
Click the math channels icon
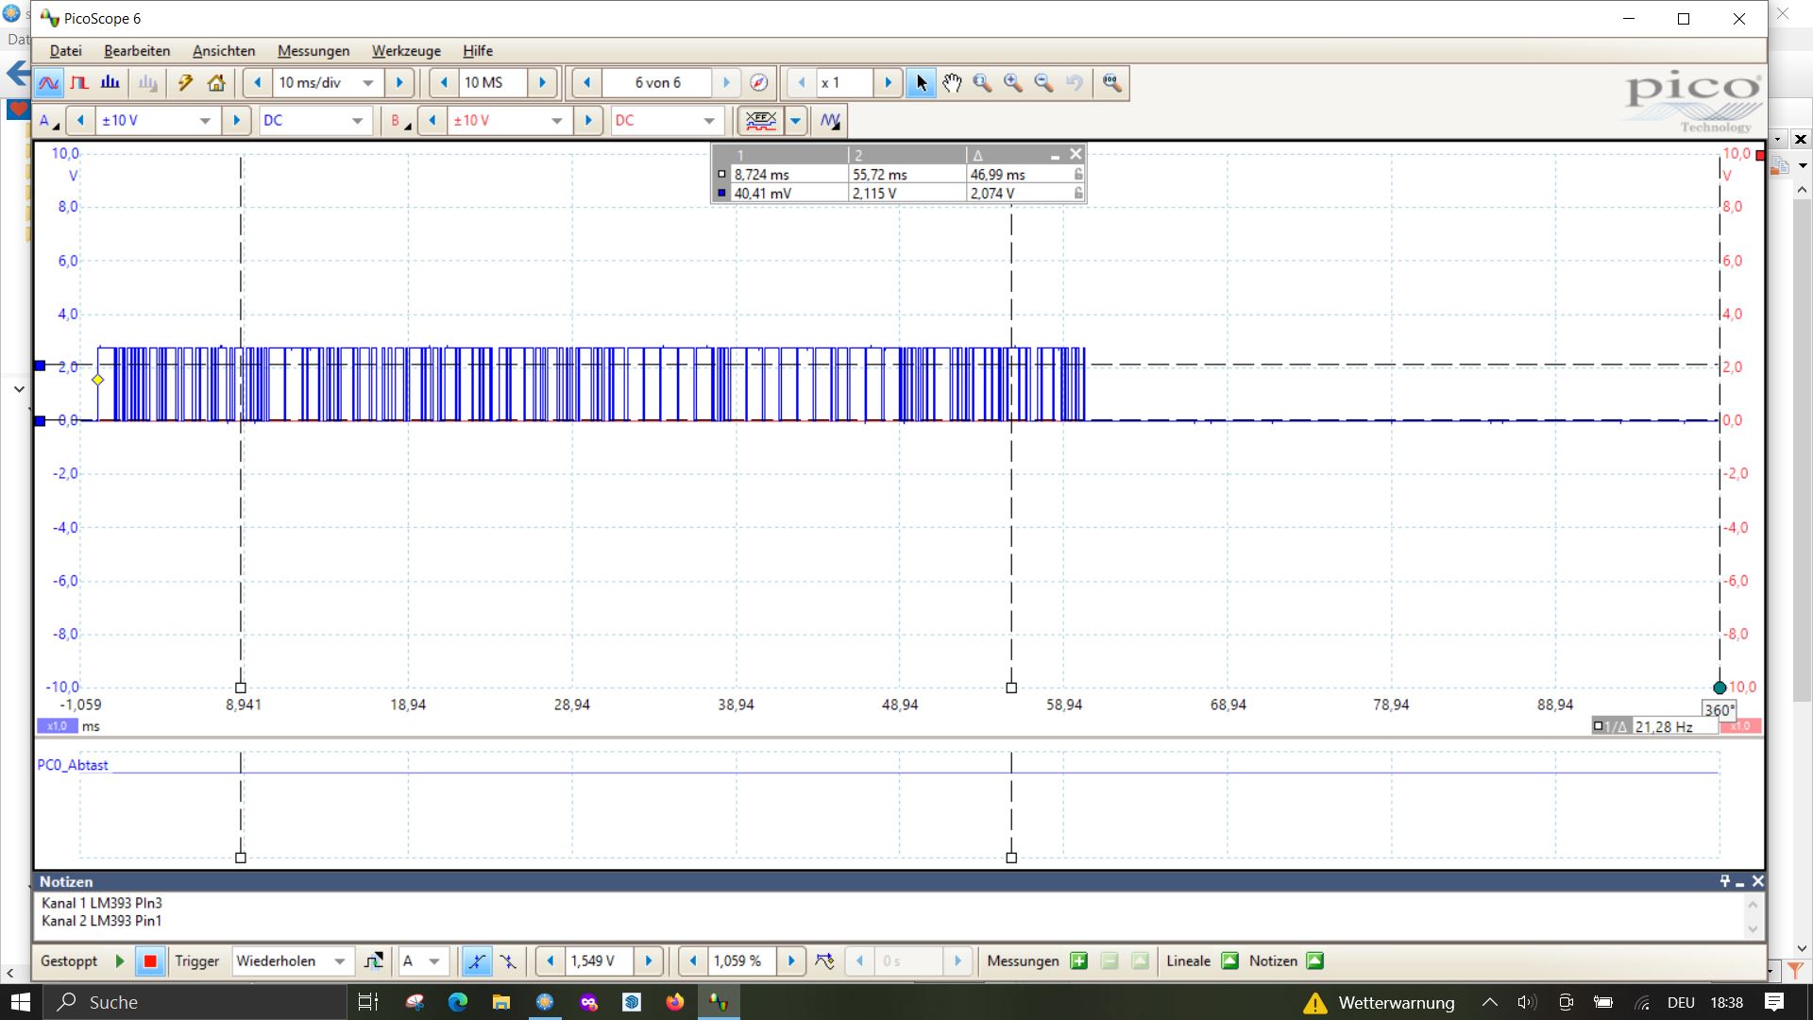[x=830, y=121]
